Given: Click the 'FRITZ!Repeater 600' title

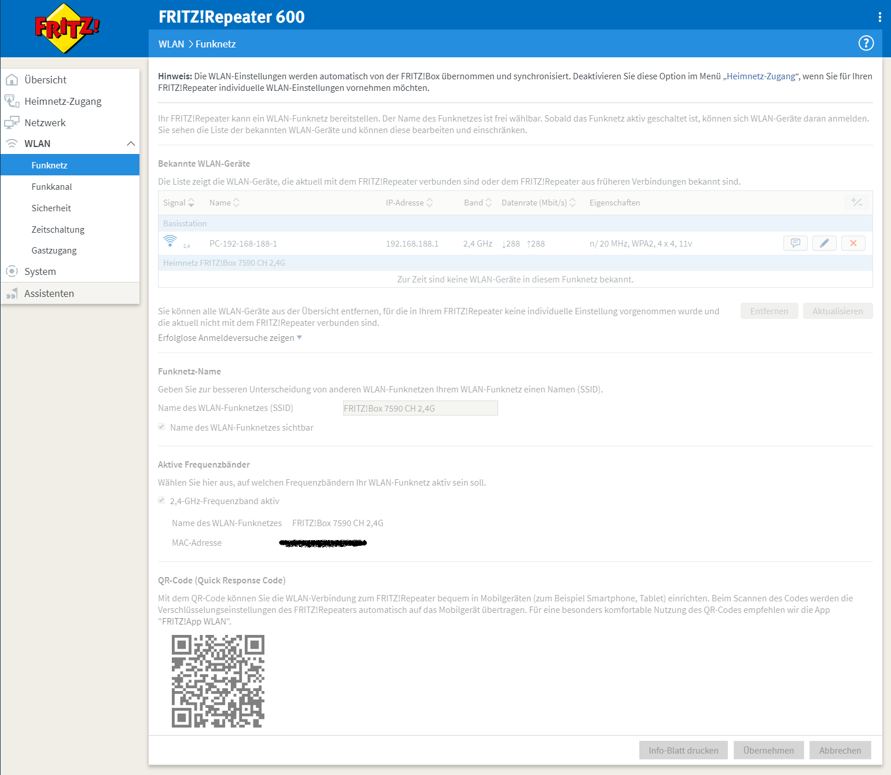Looking at the screenshot, I should [231, 17].
